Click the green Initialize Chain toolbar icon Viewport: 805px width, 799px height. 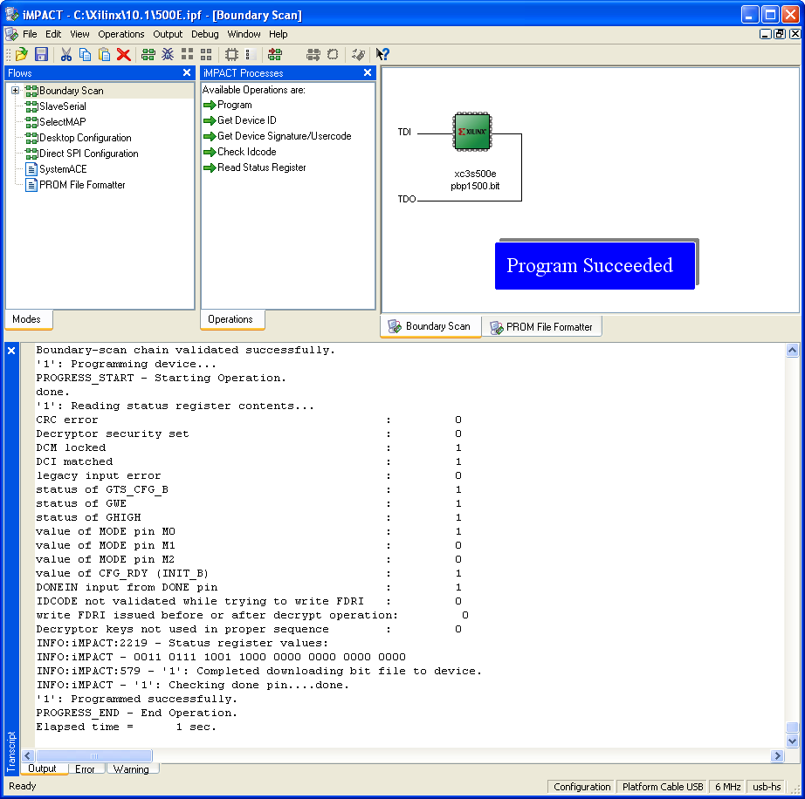[x=148, y=54]
